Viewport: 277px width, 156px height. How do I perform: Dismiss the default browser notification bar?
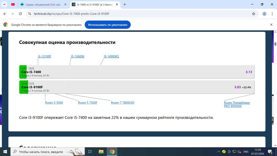(x=271, y=25)
